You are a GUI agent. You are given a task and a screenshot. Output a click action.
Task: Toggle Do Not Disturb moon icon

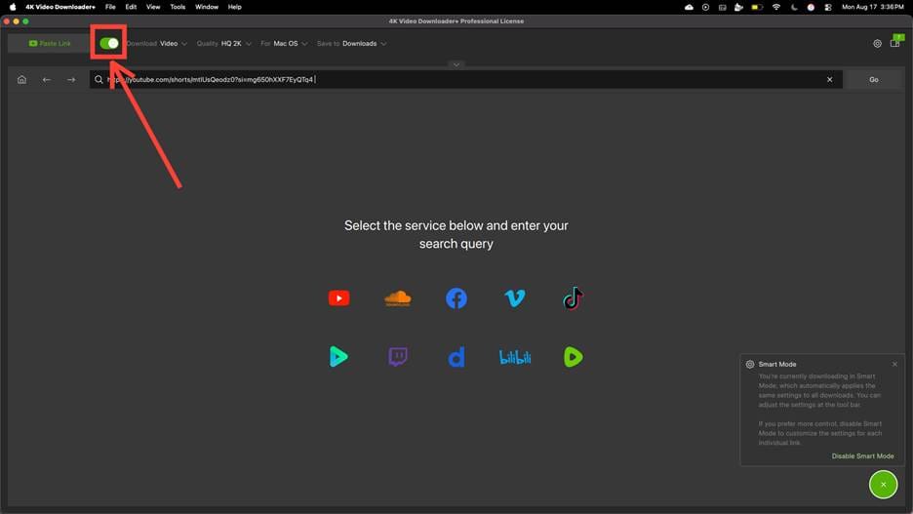point(794,8)
